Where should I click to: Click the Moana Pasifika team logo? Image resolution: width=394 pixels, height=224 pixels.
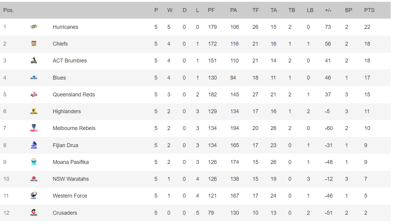[x=34, y=162]
